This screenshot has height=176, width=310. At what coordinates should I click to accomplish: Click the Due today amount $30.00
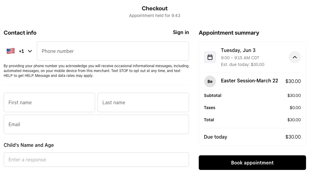point(293,137)
